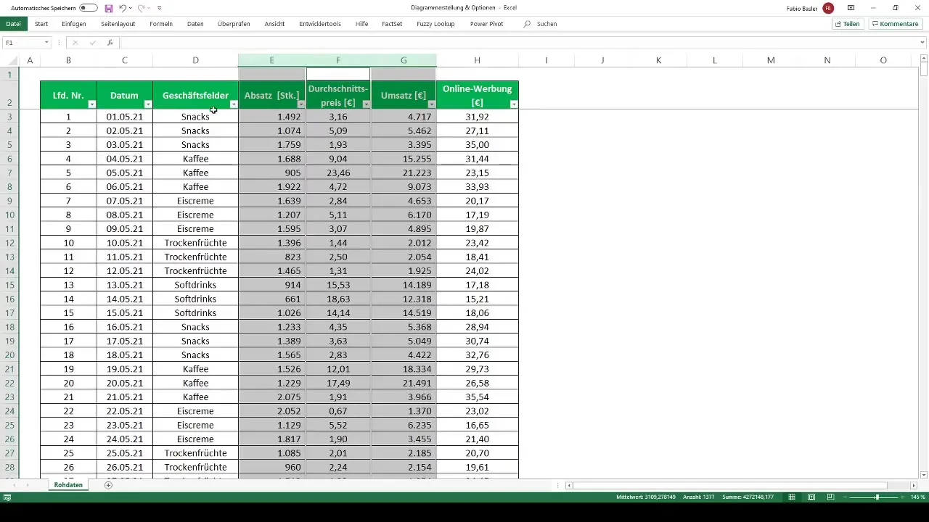Click the vertical scroll down arrow

pyautogui.click(x=924, y=474)
